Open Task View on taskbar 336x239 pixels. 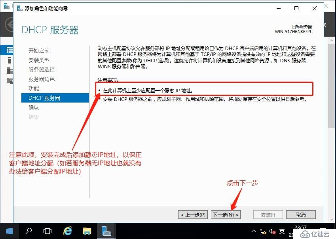[x=47, y=231]
